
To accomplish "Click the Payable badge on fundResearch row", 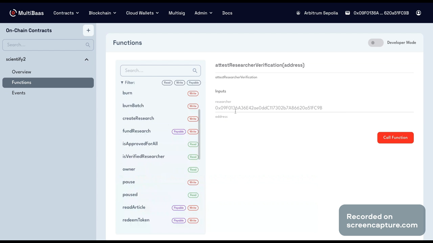I will click(x=179, y=132).
